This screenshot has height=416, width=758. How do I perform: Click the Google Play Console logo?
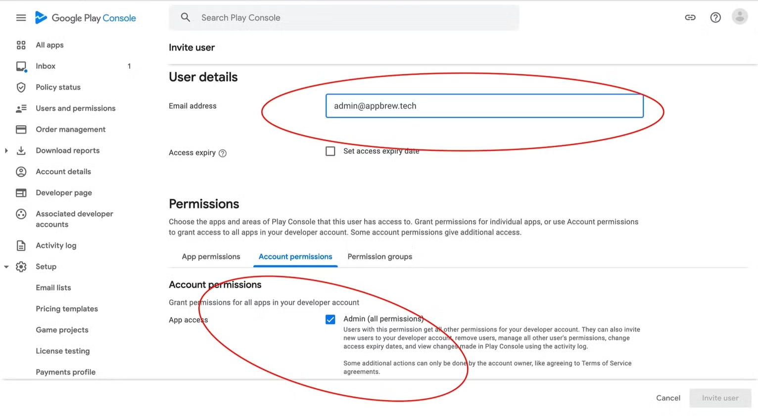point(86,18)
